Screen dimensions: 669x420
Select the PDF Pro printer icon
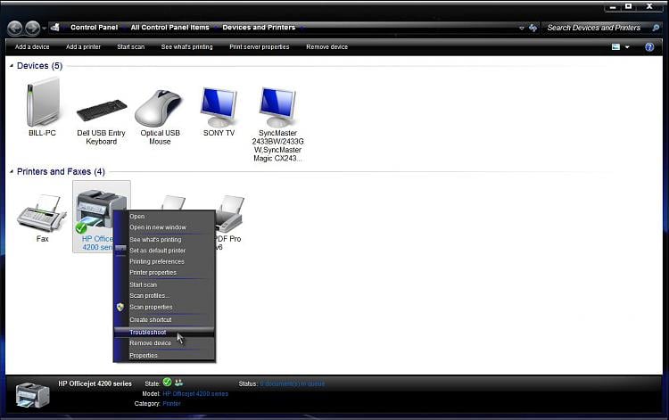229,213
